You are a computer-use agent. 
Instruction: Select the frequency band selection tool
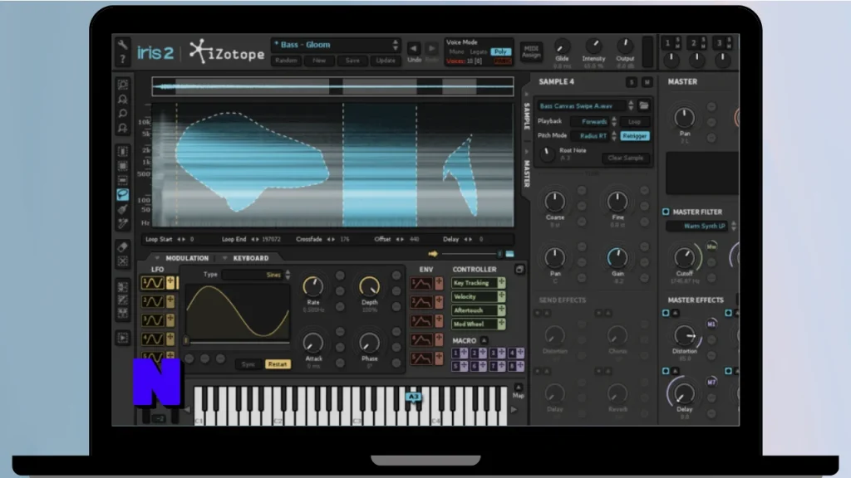123,180
